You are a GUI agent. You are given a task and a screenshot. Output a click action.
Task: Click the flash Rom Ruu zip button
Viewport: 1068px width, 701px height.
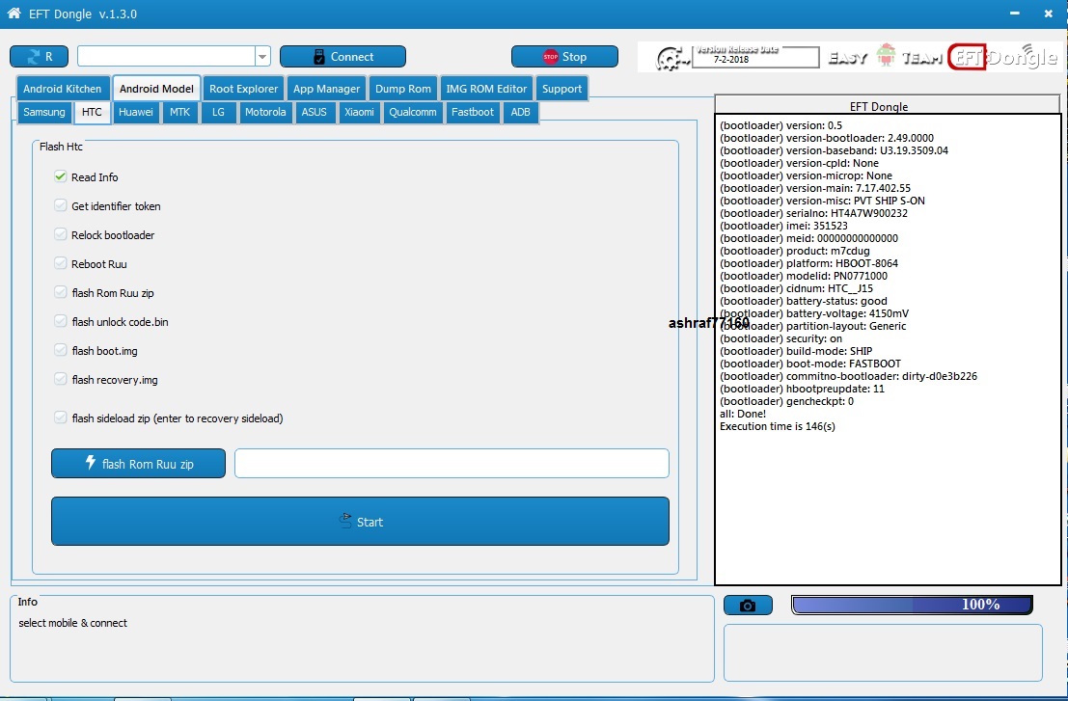[x=138, y=464]
